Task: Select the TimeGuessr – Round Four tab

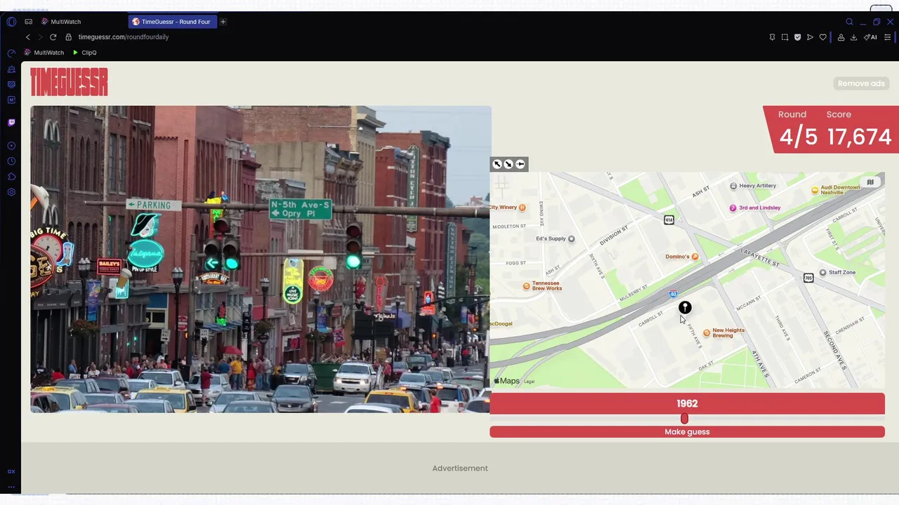Action: tap(172, 22)
